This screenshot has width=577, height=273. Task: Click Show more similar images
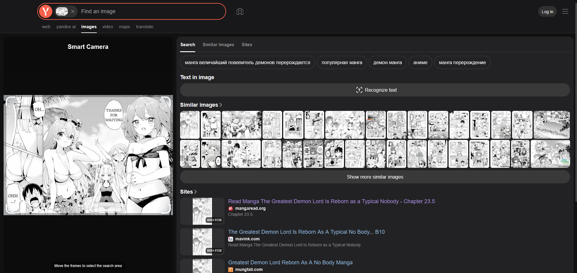[x=375, y=177]
